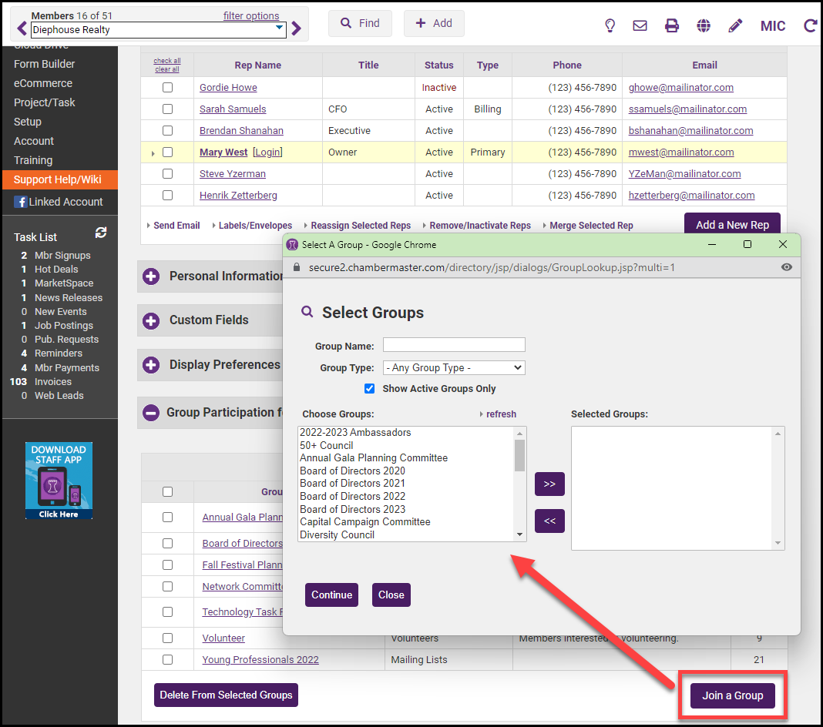Open the Diephouse Realty member dropdown

(x=158, y=30)
